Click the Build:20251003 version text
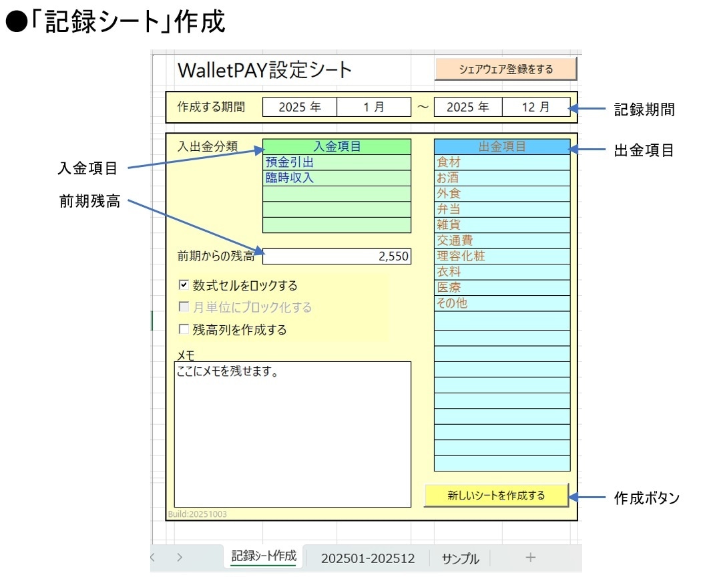Image resolution: width=703 pixels, height=579 pixels. click(x=197, y=514)
